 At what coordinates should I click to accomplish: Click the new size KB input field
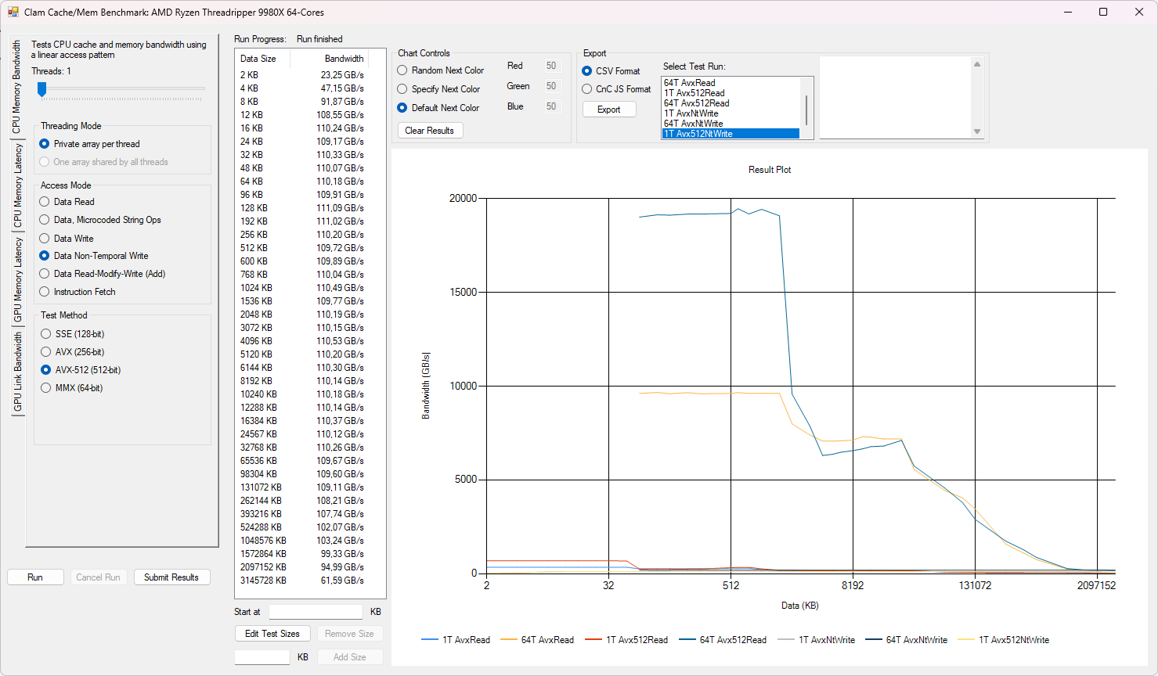[262, 657]
